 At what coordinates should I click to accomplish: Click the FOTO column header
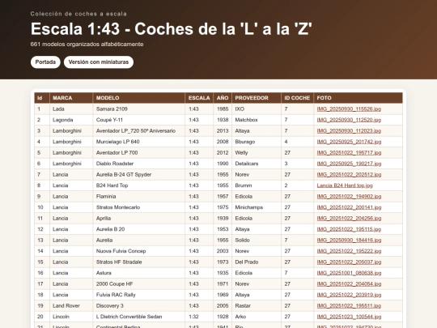(358, 98)
